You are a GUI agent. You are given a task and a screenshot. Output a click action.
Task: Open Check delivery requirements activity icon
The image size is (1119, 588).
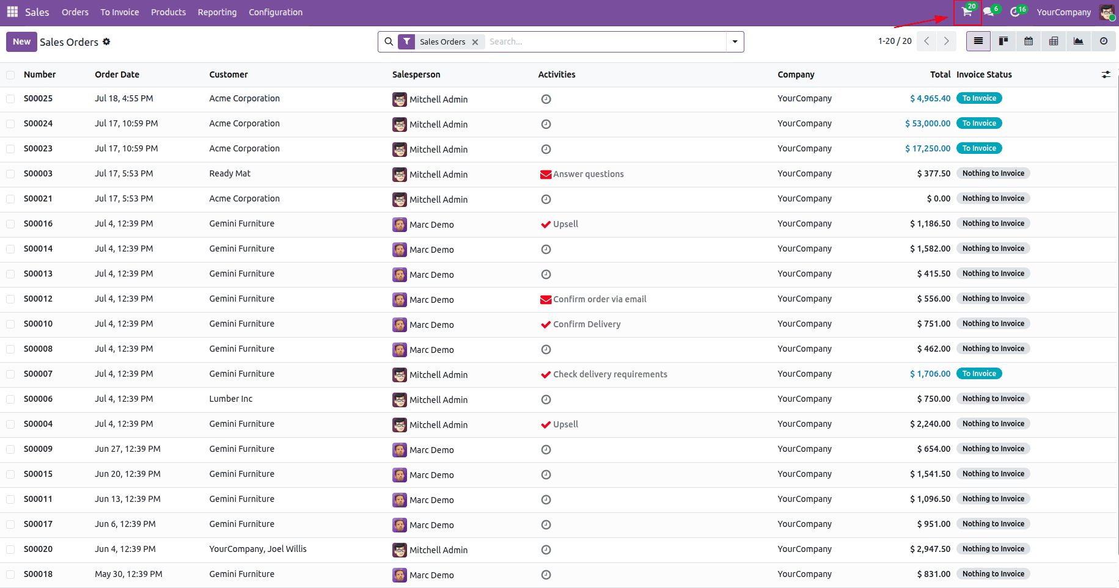546,374
